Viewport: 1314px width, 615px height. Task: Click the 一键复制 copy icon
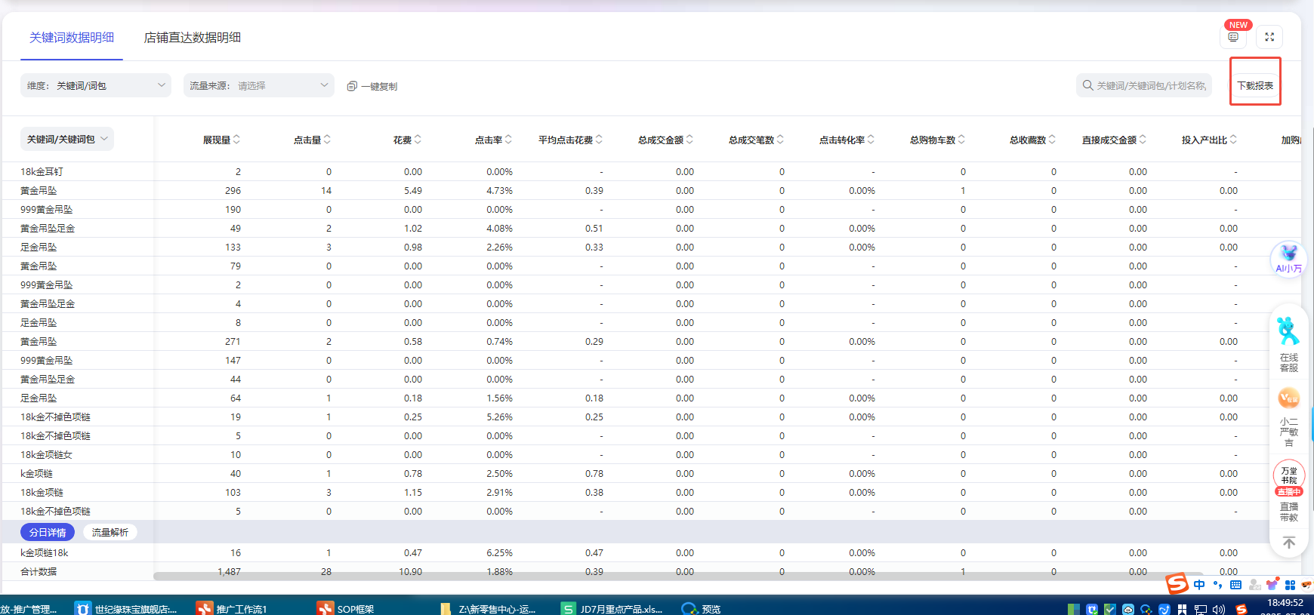tap(352, 86)
